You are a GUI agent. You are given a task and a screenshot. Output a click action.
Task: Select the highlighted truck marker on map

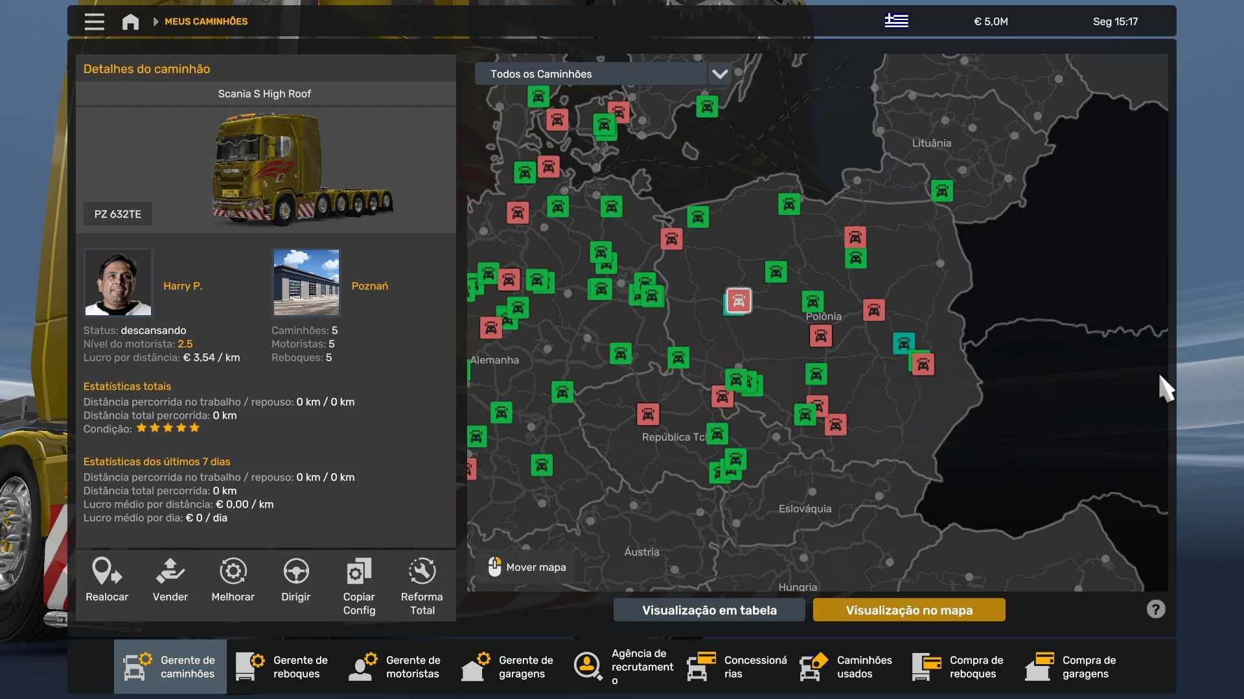(739, 300)
